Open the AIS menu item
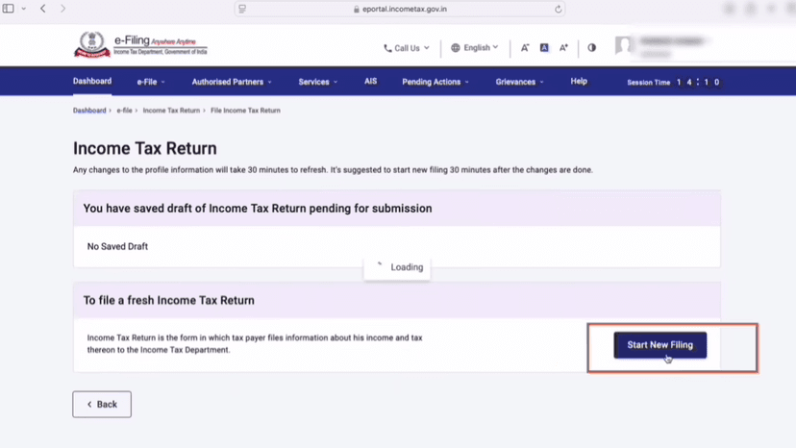The image size is (796, 448). pyautogui.click(x=370, y=82)
